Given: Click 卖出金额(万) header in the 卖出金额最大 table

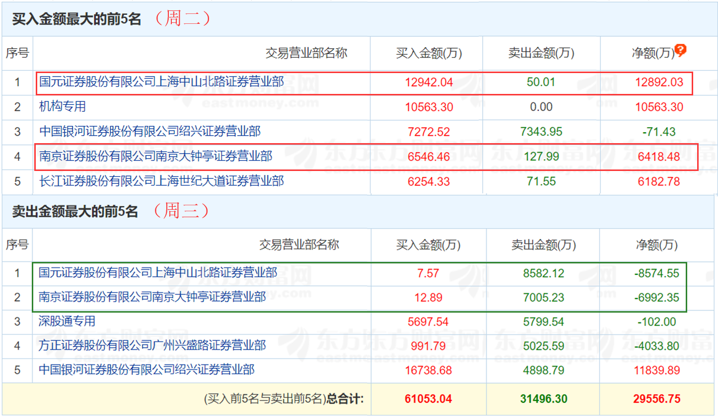Looking at the screenshot, I should tap(544, 245).
